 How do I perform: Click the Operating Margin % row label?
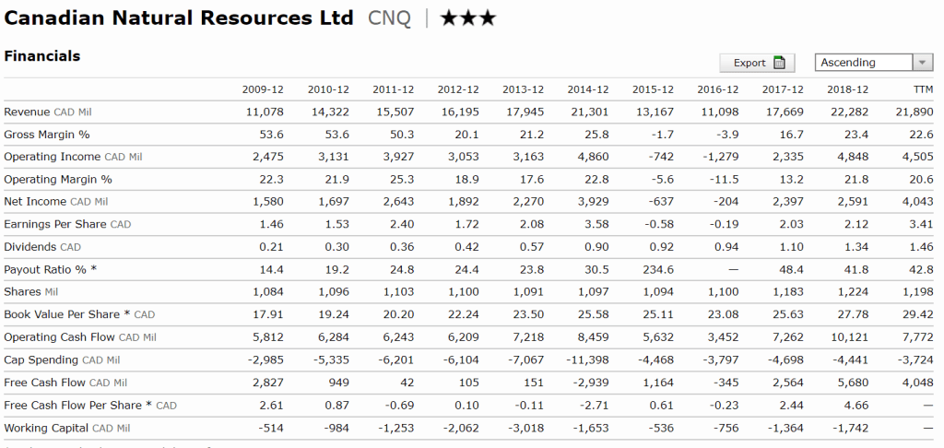tap(58, 180)
